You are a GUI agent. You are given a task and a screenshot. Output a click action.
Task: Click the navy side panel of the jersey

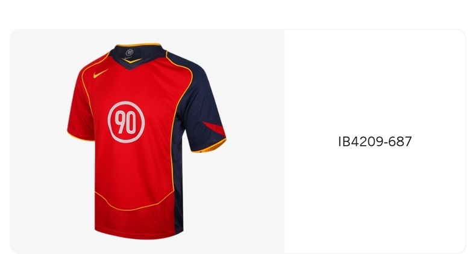pyautogui.click(x=178, y=181)
